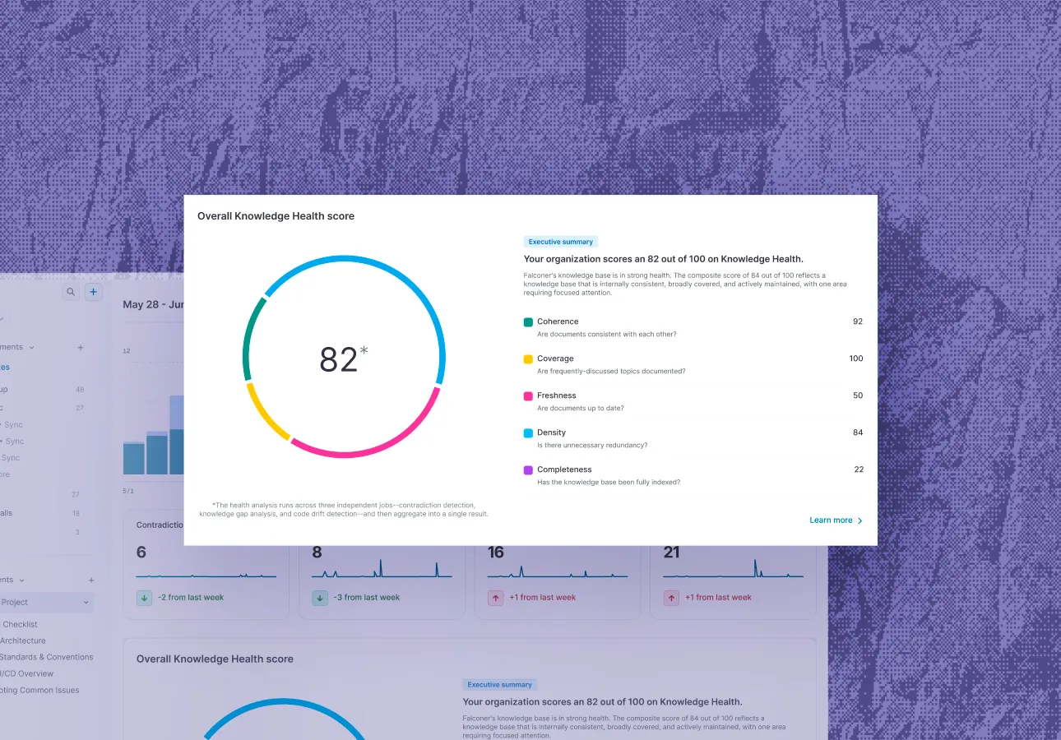
Task: Select the teal Coherence color swatch
Action: click(528, 321)
